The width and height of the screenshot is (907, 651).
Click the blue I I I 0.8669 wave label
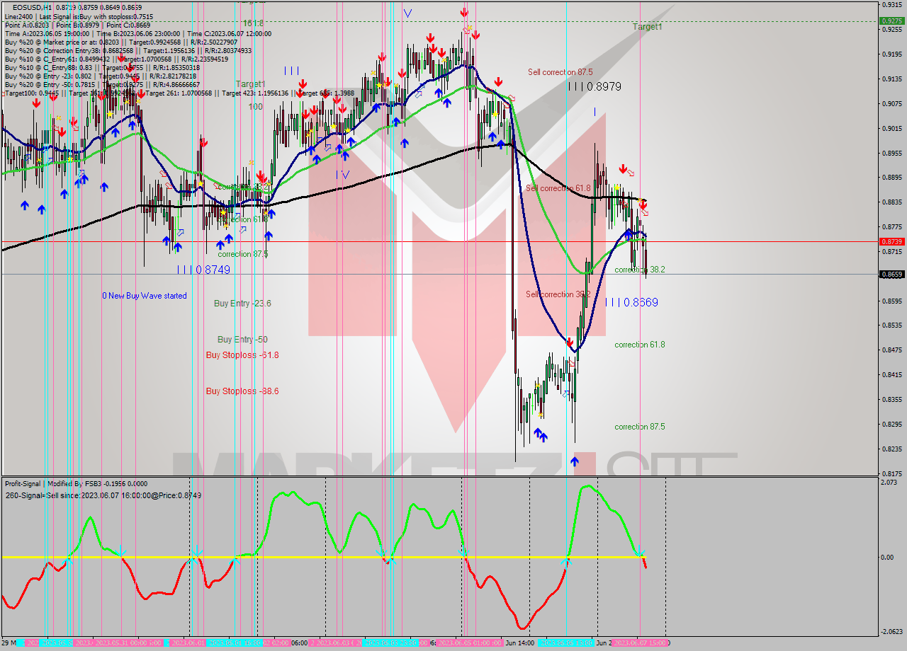631,302
